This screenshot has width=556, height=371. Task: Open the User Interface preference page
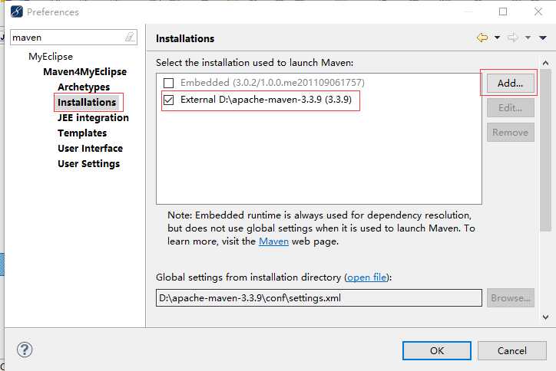90,149
